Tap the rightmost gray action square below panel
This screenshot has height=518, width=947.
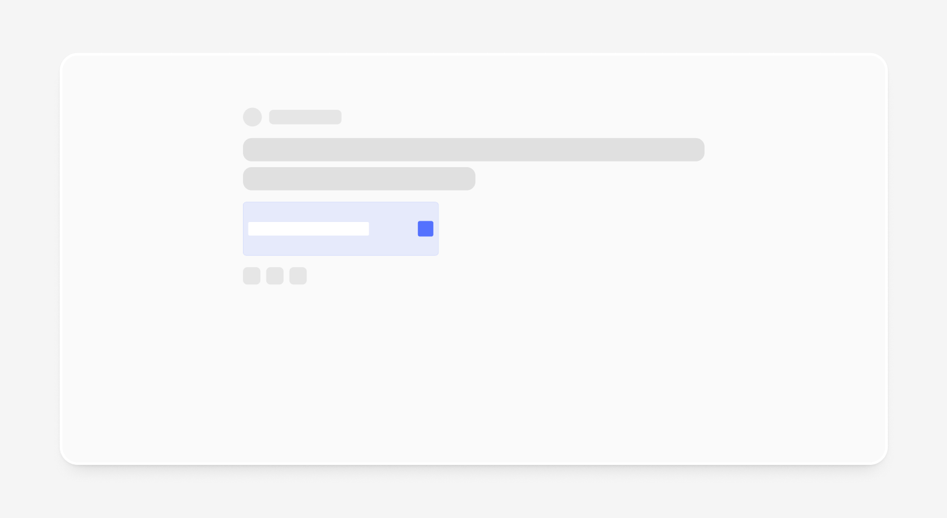(298, 276)
